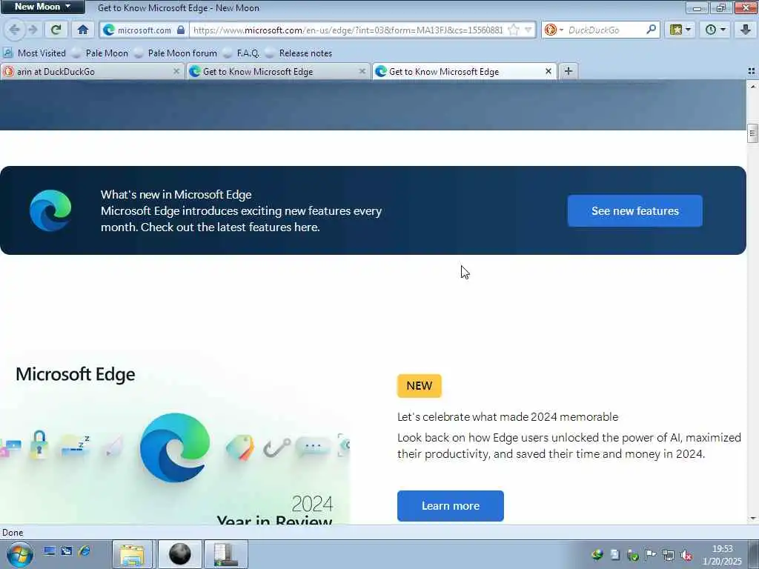Open the downloads arrow button
Screen dimensions: 759x569
click(746, 30)
